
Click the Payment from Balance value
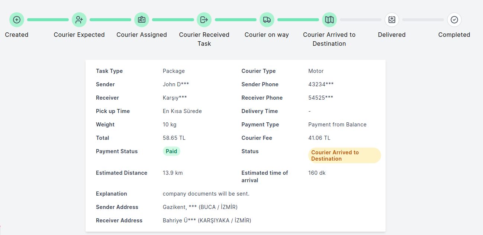point(337,125)
